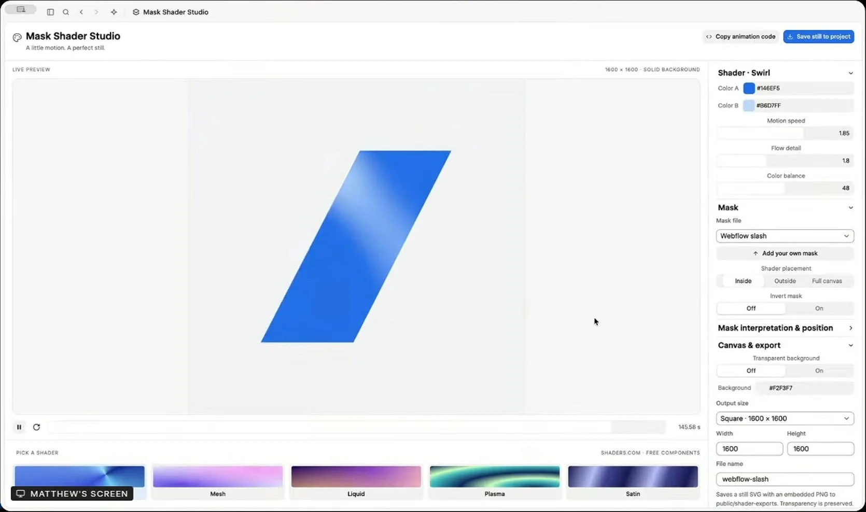Restart the animation with the reload icon
Viewport: 866px width, 512px height.
(x=36, y=427)
